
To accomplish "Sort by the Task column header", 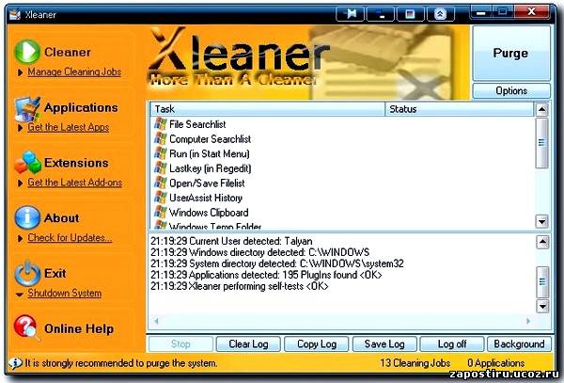I will [x=268, y=109].
